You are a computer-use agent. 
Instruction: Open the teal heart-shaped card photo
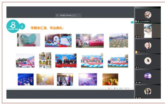click(x=29, y=40)
